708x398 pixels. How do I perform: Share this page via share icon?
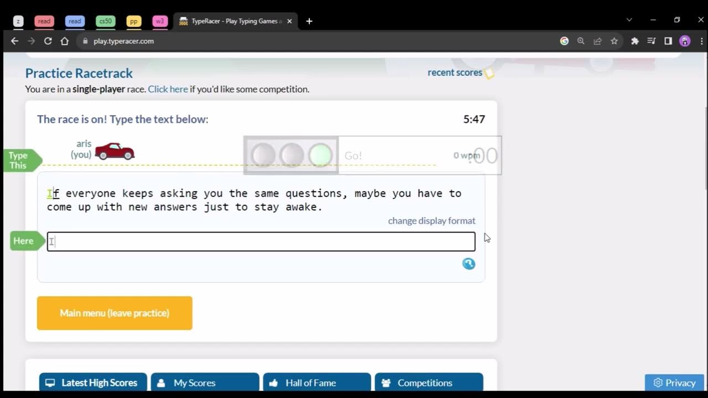click(x=597, y=41)
